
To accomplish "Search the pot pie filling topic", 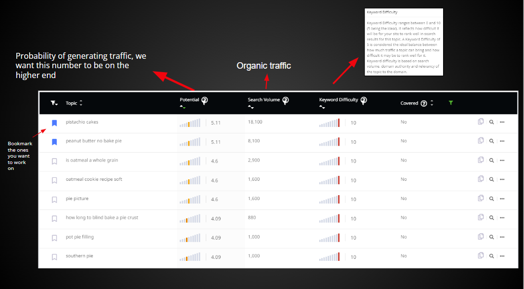I will [491, 237].
